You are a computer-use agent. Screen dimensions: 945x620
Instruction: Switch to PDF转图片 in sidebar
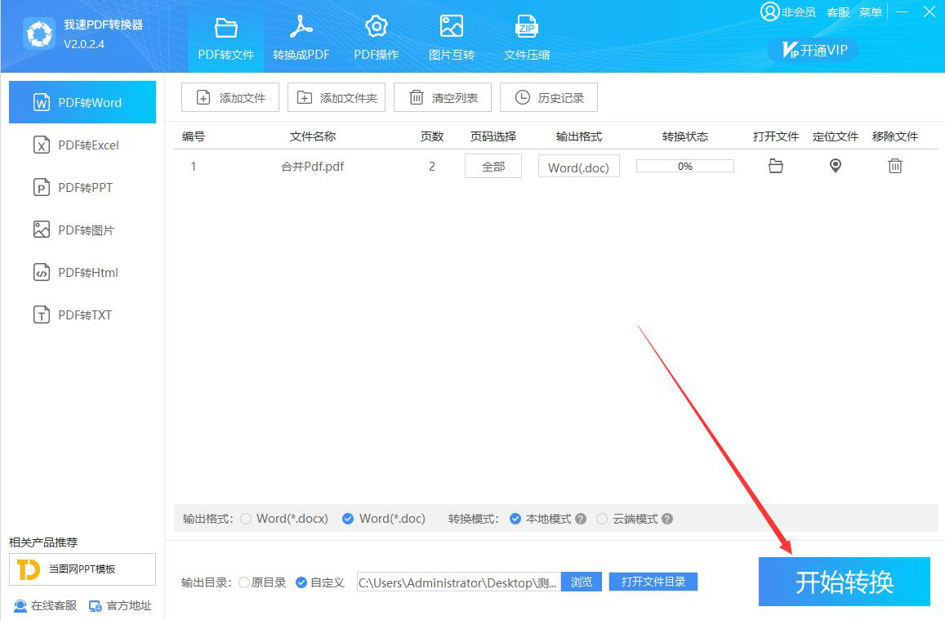[82, 230]
